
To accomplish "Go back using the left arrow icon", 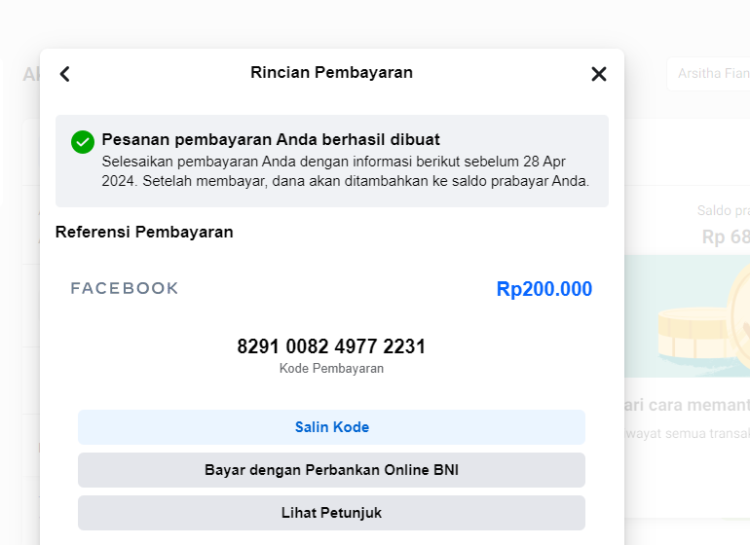I will [x=65, y=74].
